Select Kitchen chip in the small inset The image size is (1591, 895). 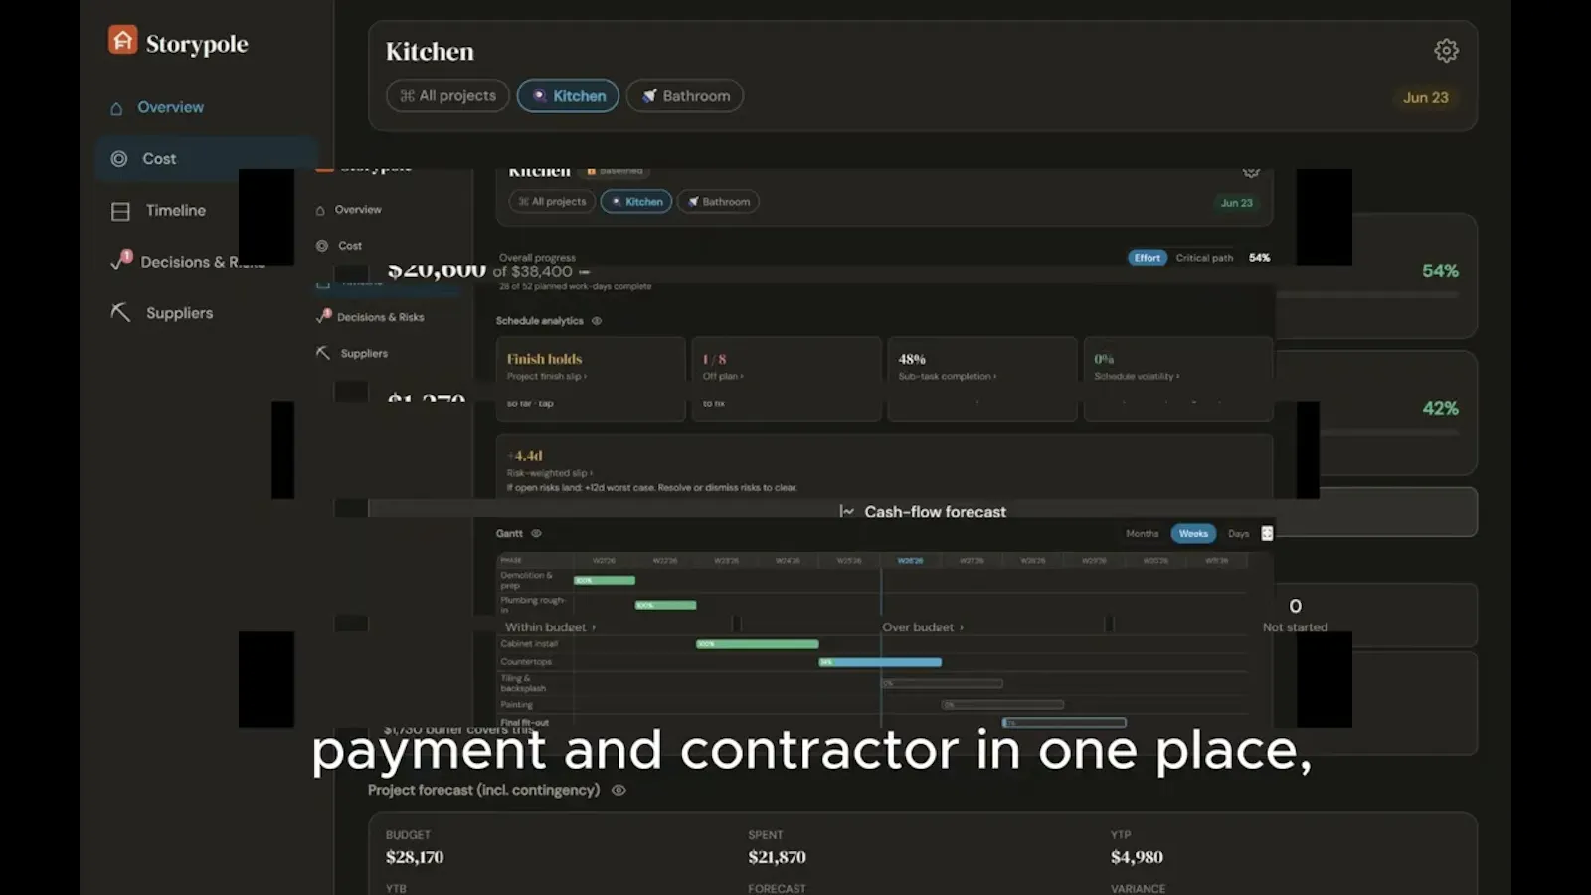pos(636,202)
